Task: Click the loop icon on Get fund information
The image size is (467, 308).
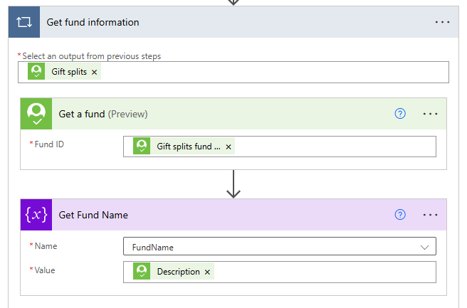Action: pyautogui.click(x=23, y=22)
